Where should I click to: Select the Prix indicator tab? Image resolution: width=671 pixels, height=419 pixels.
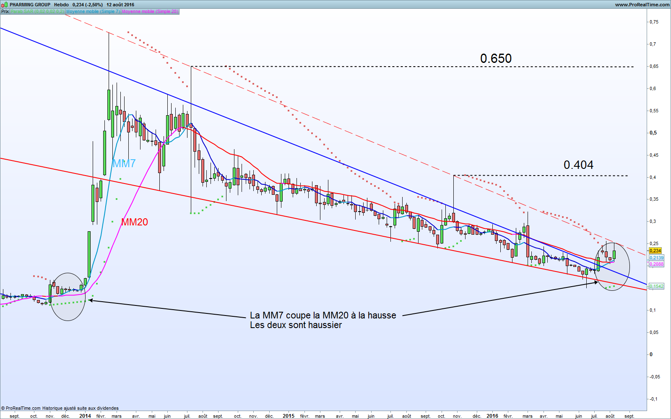point(5,11)
